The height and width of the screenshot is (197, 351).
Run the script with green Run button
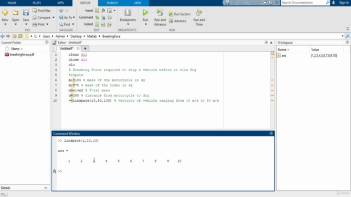tap(145, 13)
